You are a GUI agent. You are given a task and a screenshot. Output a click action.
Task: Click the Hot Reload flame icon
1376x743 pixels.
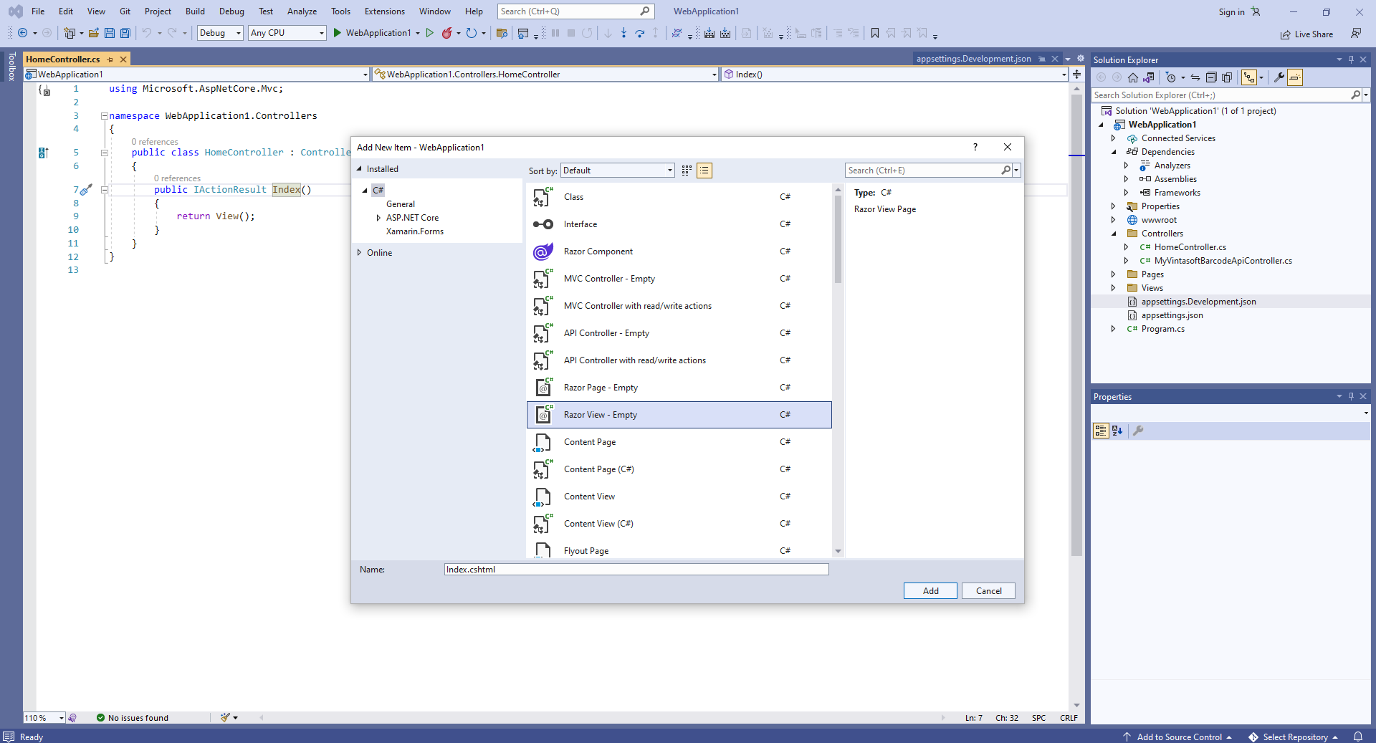pos(447,33)
